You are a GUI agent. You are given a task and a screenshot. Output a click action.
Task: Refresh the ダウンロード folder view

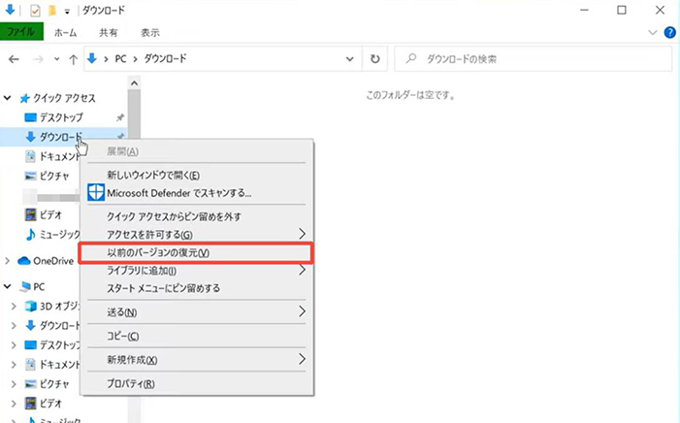click(374, 59)
